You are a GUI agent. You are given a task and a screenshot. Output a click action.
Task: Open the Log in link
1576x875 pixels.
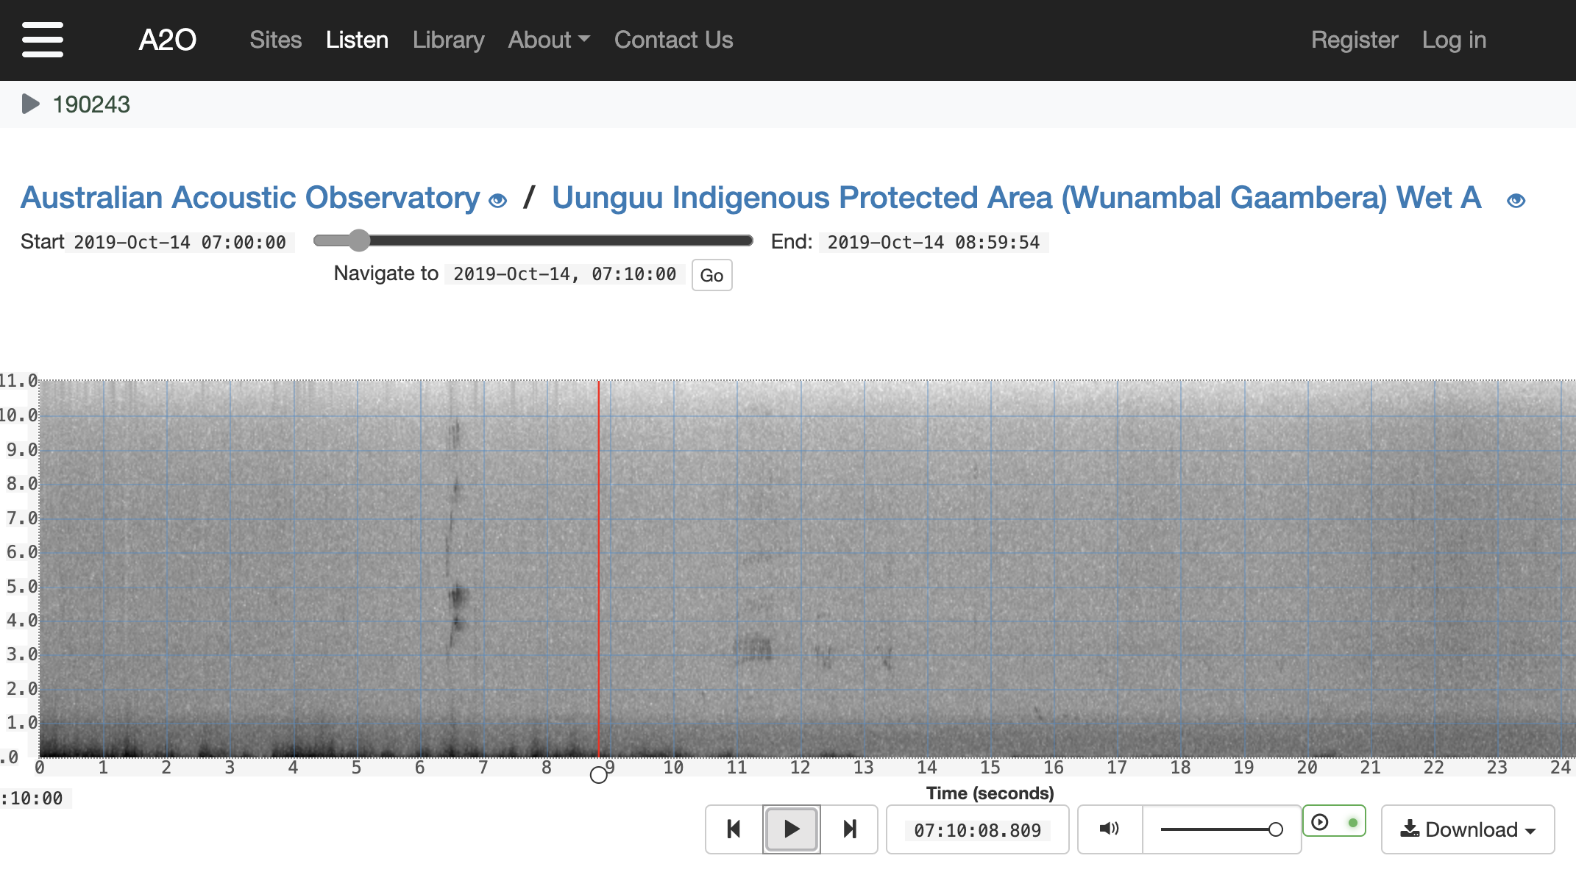1454,40
